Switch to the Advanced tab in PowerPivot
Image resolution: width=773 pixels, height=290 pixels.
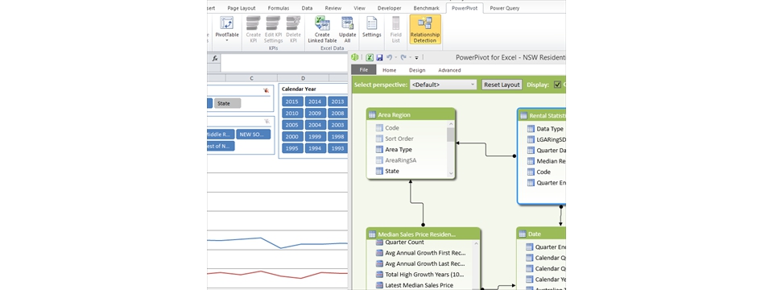[449, 70]
